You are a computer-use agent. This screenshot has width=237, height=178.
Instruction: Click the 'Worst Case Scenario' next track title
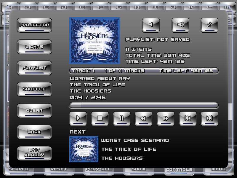(135, 140)
